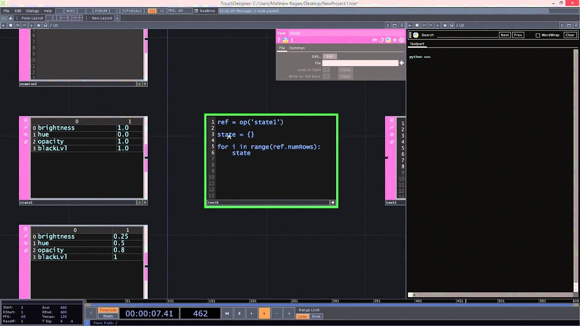This screenshot has height=326, width=580.
Task: Open the WIKI link
Action: pos(70,11)
